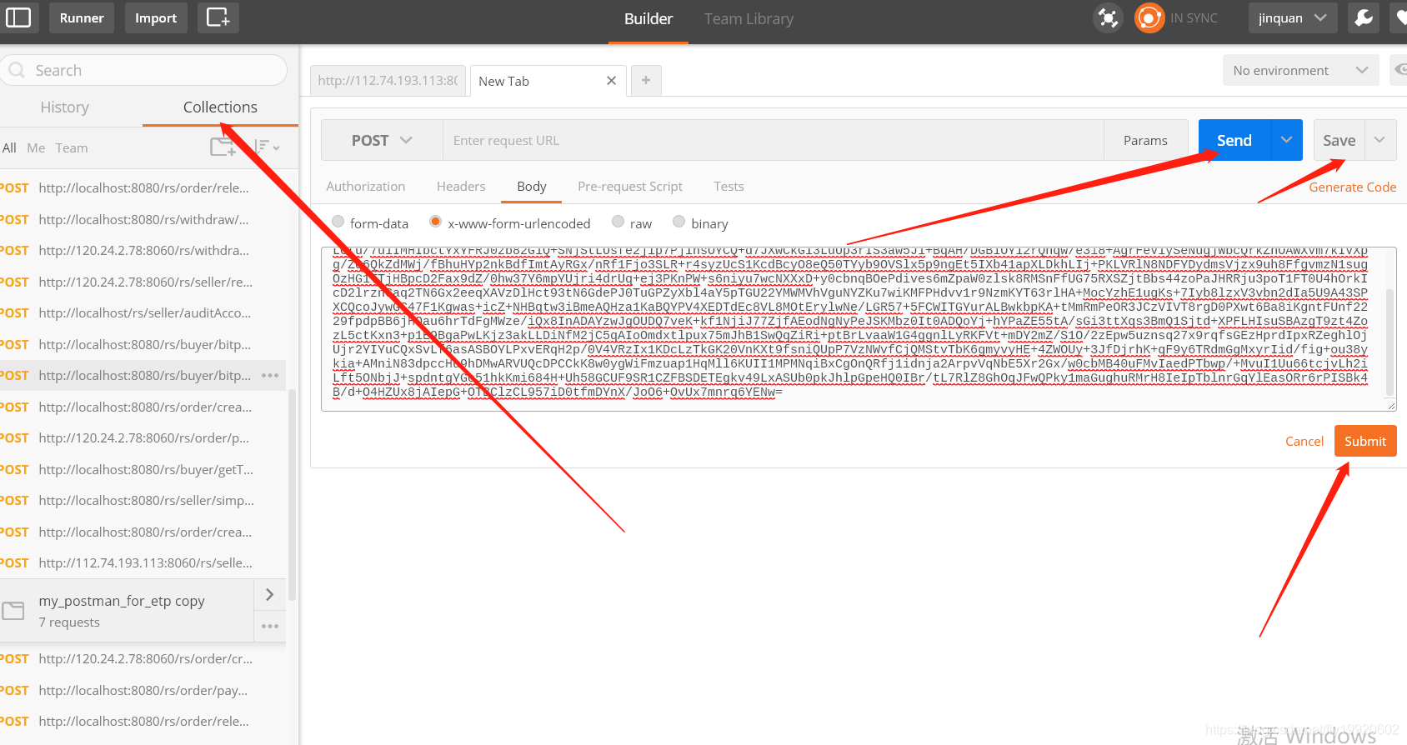Click the Generate Code link
This screenshot has width=1407, height=745.
(x=1352, y=187)
